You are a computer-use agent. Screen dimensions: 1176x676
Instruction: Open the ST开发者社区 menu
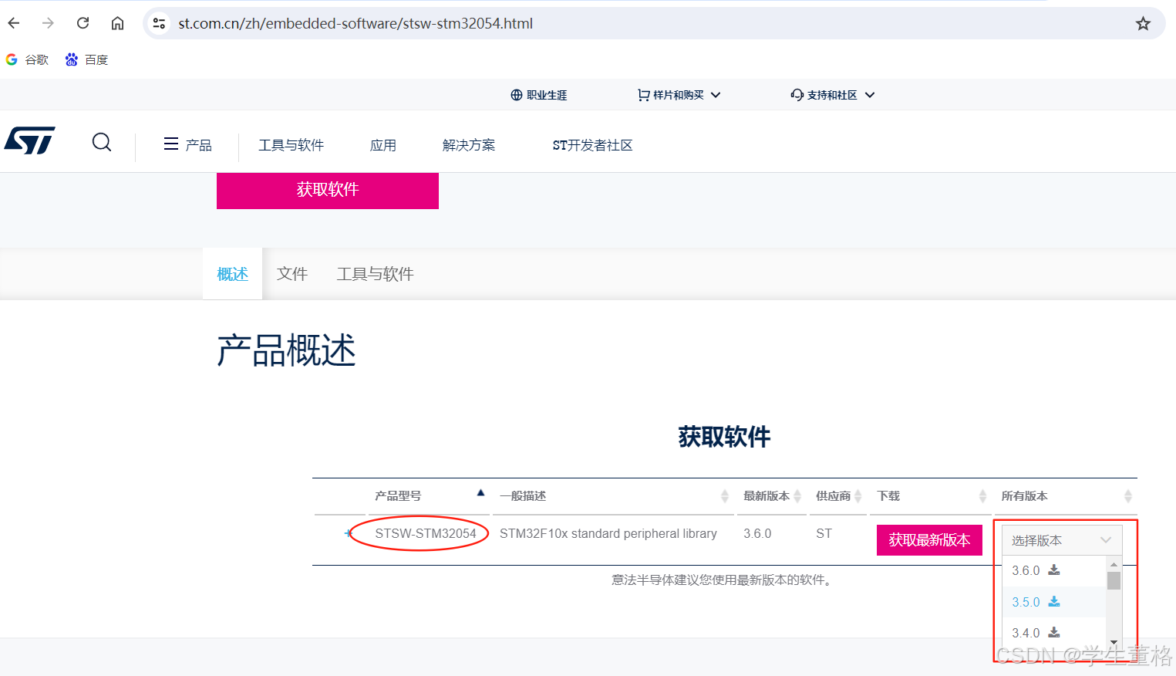pyautogui.click(x=592, y=145)
